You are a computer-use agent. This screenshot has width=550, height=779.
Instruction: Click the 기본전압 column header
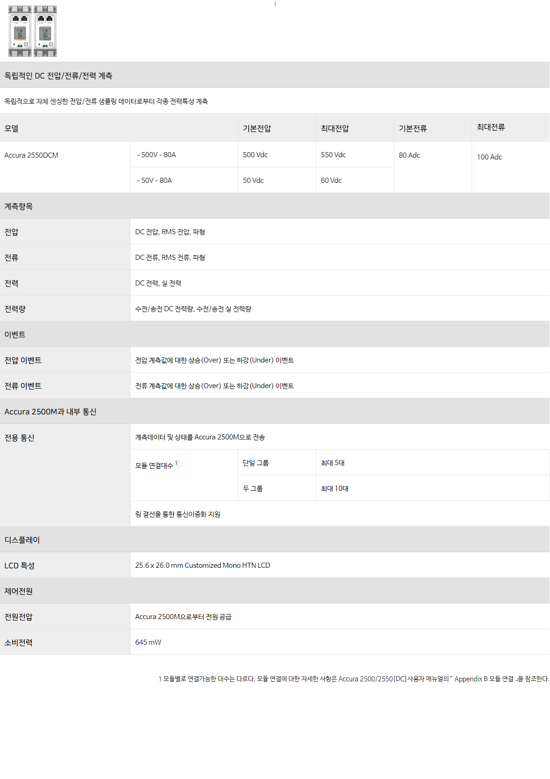pyautogui.click(x=257, y=128)
